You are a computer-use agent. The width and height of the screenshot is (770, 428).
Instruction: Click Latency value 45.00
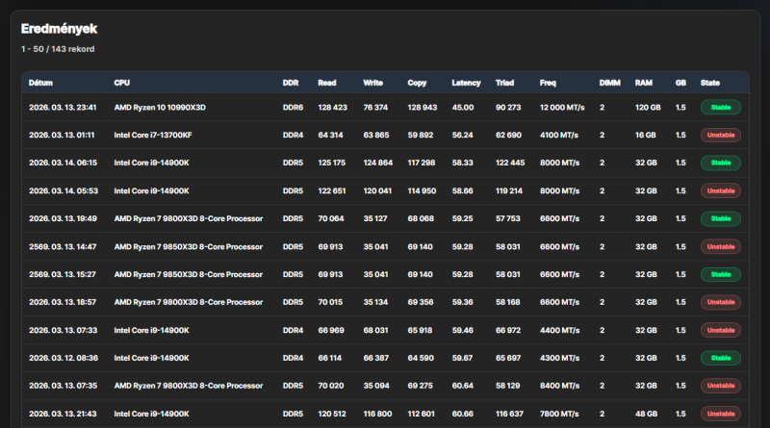tap(463, 107)
